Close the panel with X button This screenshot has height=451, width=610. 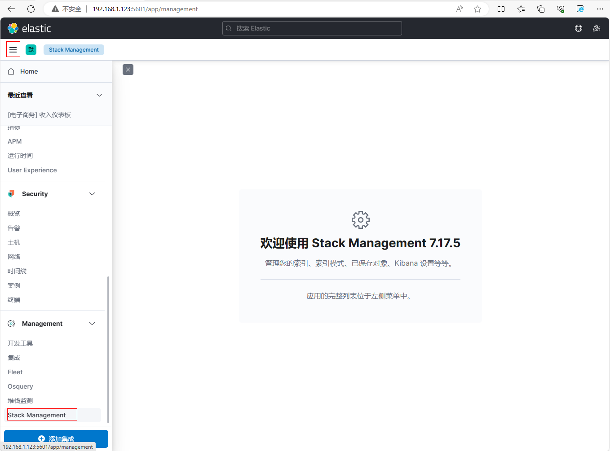coord(128,70)
